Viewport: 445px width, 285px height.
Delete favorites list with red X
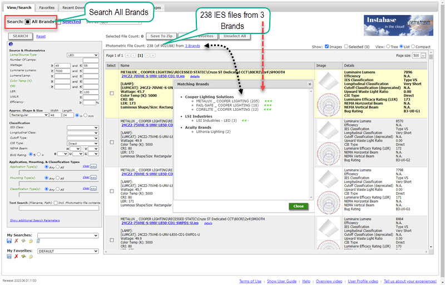pos(16,257)
